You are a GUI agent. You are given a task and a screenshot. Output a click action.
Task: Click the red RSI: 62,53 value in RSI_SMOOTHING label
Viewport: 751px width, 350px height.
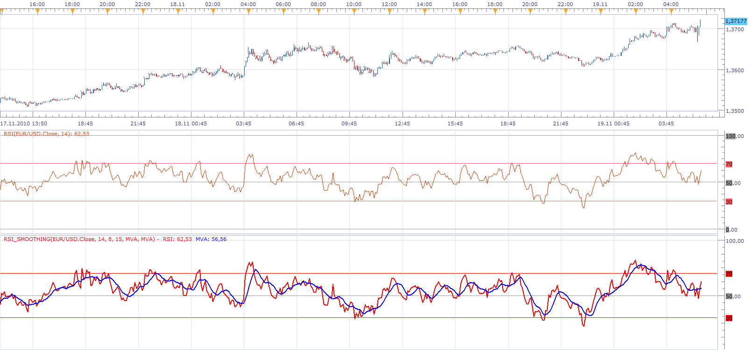point(177,239)
